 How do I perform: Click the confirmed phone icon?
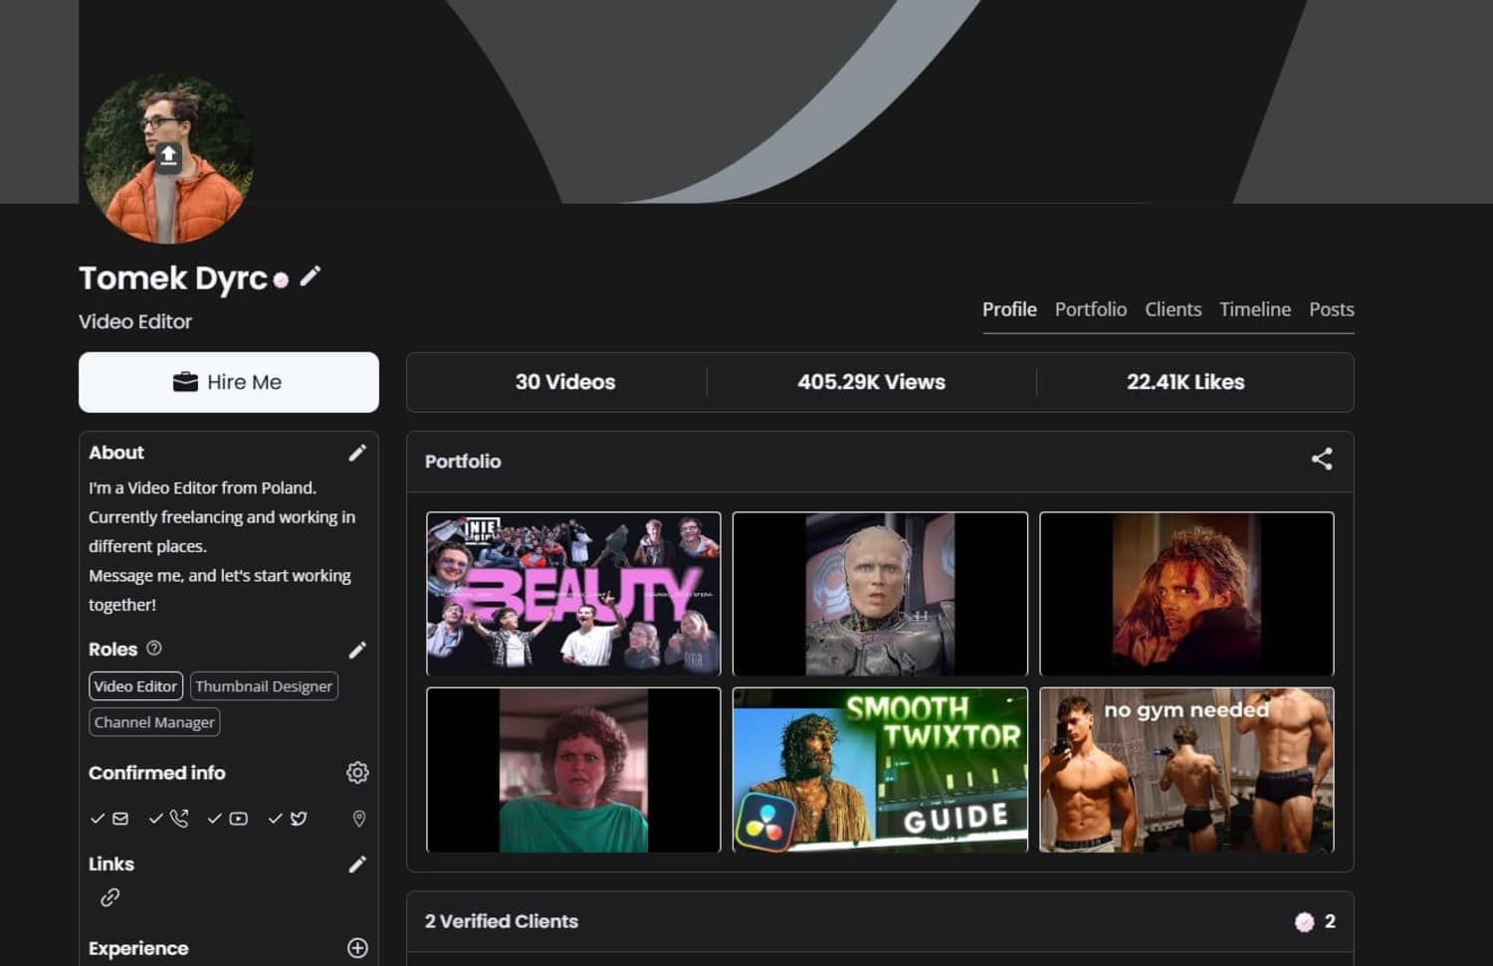[x=179, y=819]
